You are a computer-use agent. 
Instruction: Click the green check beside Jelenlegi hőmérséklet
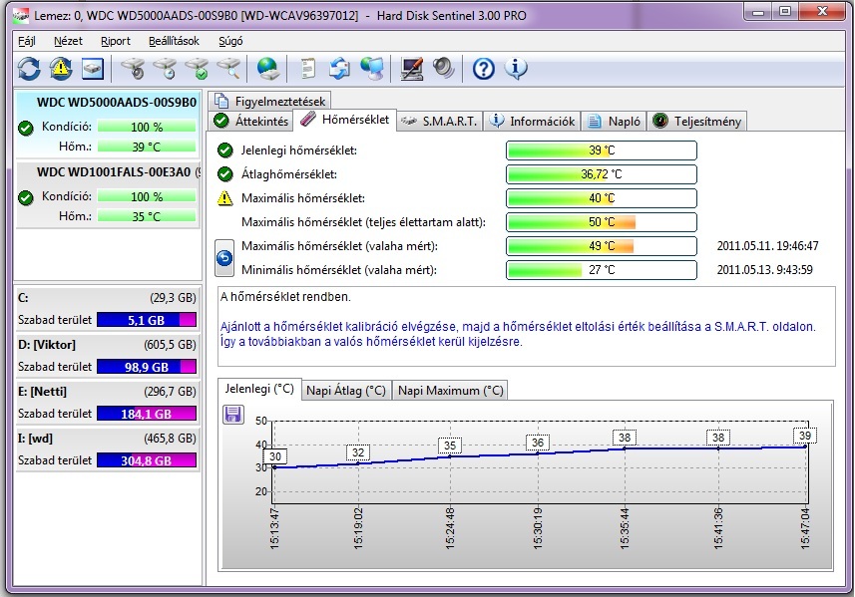coord(225,150)
